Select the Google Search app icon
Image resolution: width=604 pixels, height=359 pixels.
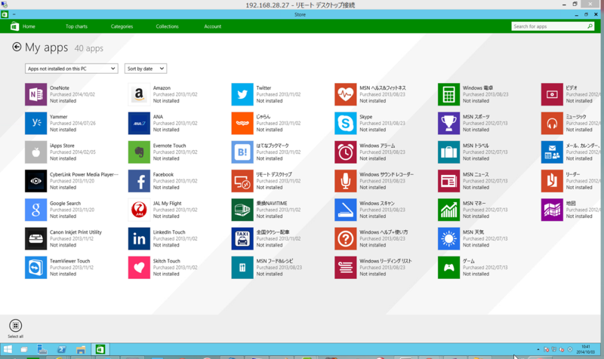(35, 210)
